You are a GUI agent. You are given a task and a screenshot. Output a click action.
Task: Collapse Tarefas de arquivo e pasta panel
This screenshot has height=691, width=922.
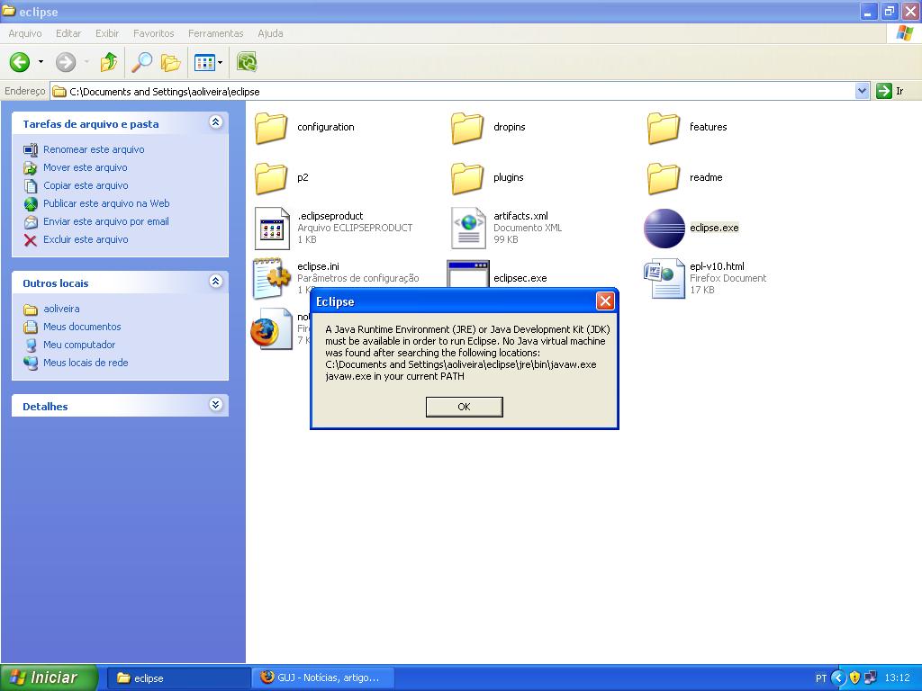pos(216,122)
